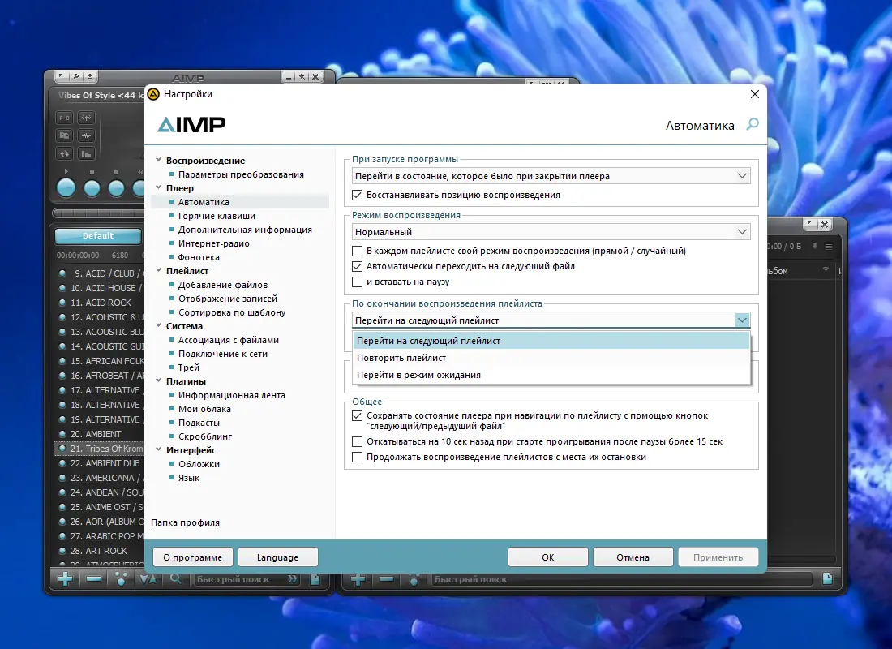
Task: Open Интернет-радио settings page
Action: coord(214,243)
